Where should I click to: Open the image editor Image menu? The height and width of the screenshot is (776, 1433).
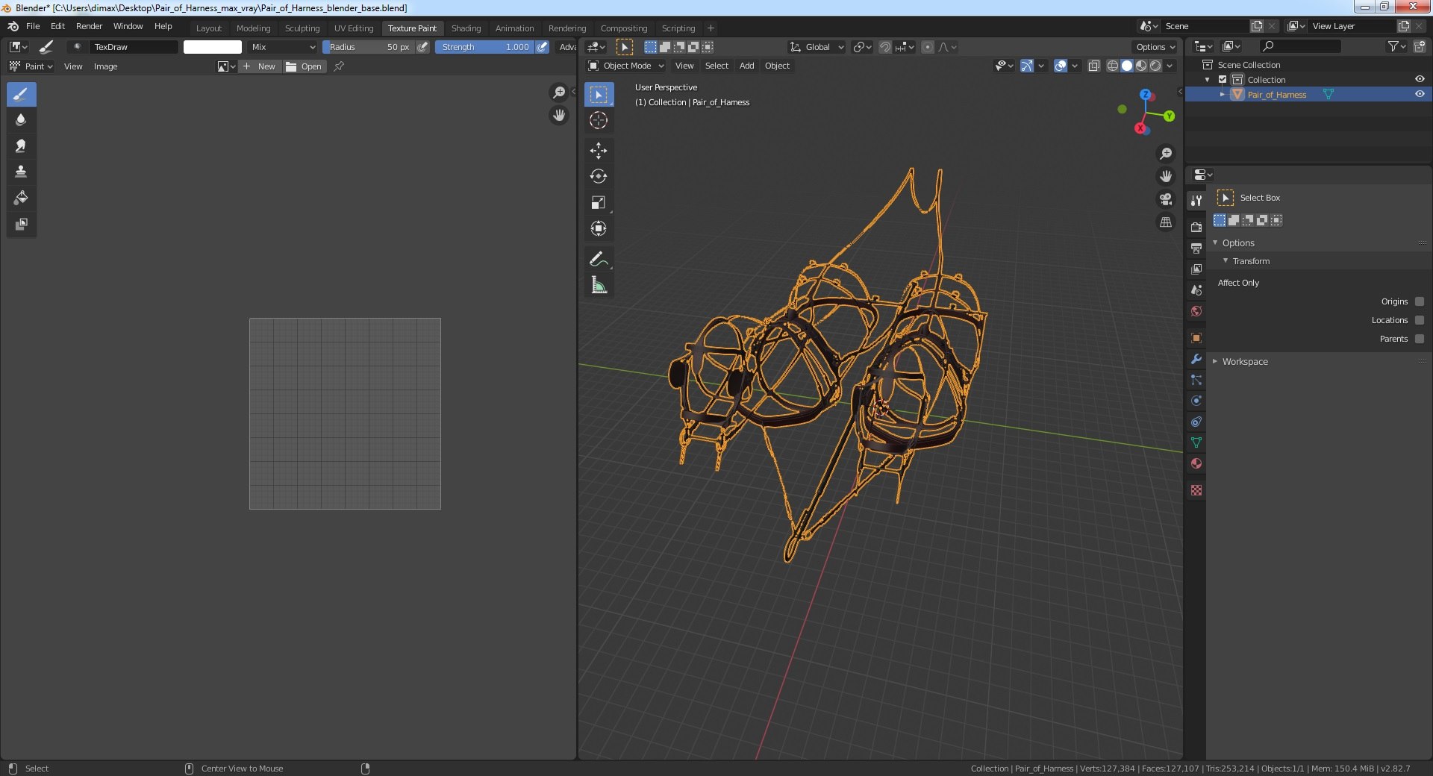pos(105,66)
